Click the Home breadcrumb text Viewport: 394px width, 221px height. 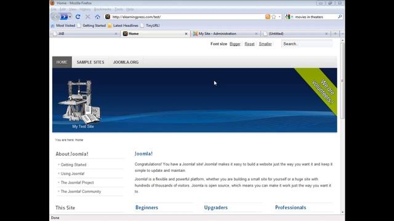79,140
